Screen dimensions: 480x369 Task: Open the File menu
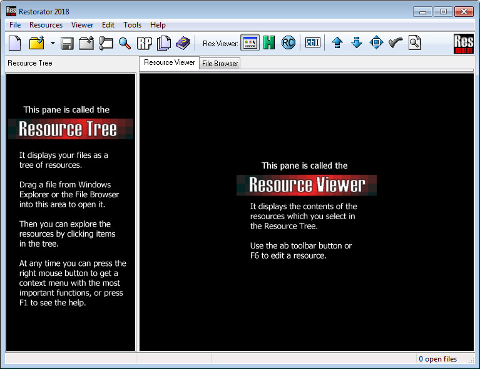tap(15, 25)
